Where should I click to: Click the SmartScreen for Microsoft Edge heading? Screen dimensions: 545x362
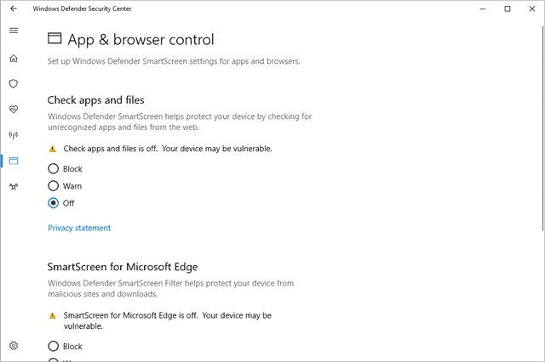point(123,267)
